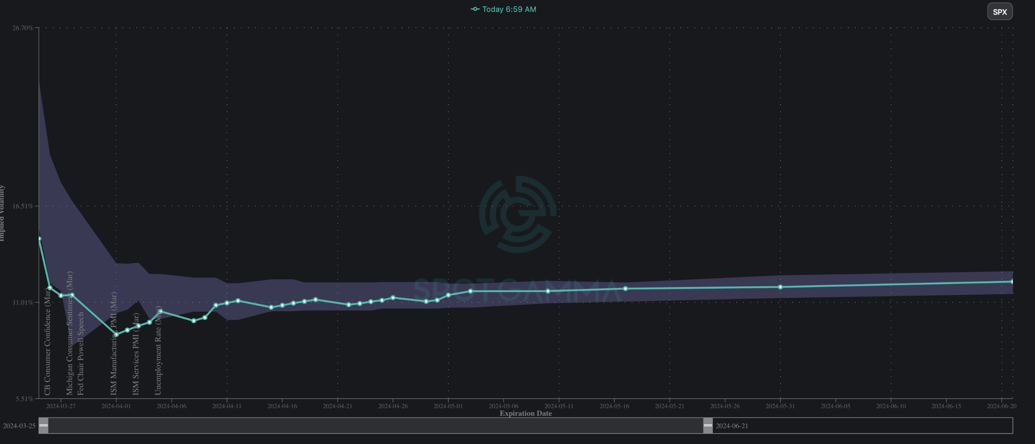Click the 'Fed Chair Powell Speech' event label

pyautogui.click(x=80, y=354)
